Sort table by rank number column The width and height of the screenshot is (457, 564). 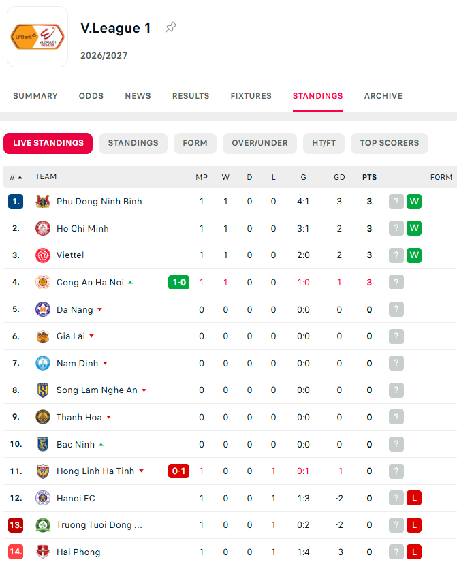click(x=16, y=177)
